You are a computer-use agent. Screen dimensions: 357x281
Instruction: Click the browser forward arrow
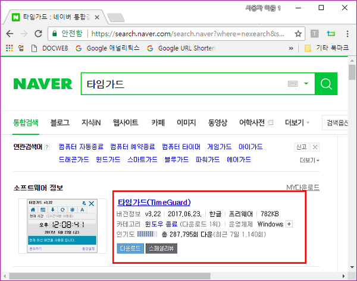pos(24,34)
